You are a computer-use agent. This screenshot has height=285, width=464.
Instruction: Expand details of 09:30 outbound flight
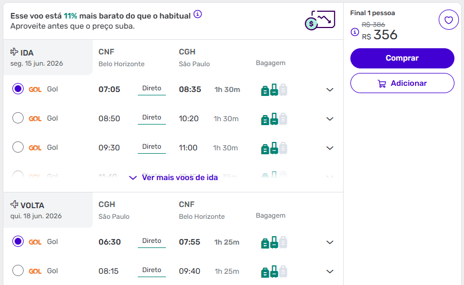(x=330, y=148)
